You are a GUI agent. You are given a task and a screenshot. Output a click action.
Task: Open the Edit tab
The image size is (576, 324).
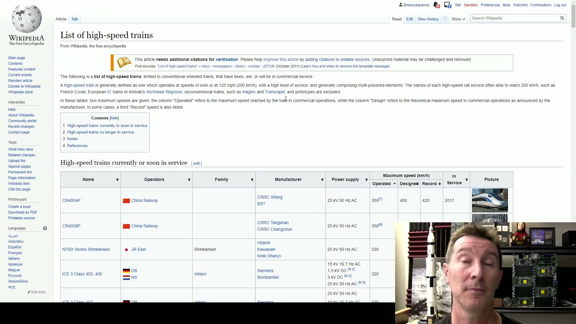(x=409, y=19)
